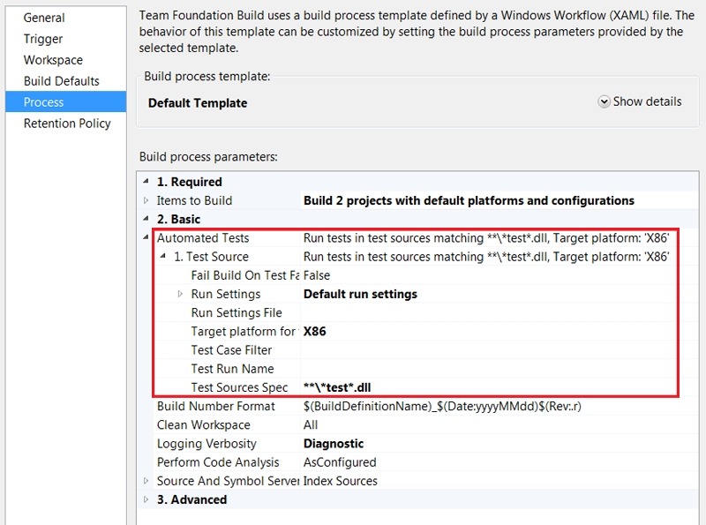Click the Show details chevron icon

point(604,101)
